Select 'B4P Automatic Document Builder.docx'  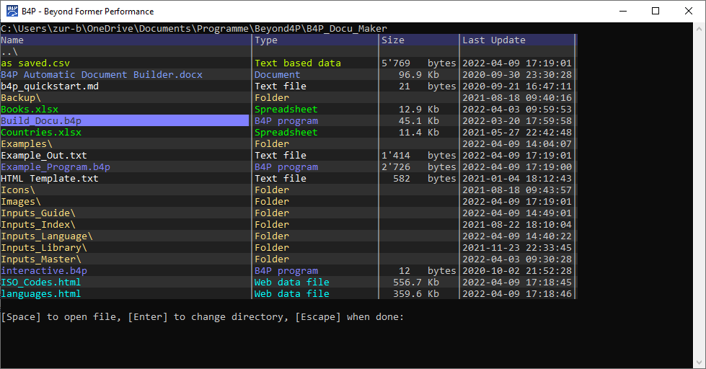point(102,75)
